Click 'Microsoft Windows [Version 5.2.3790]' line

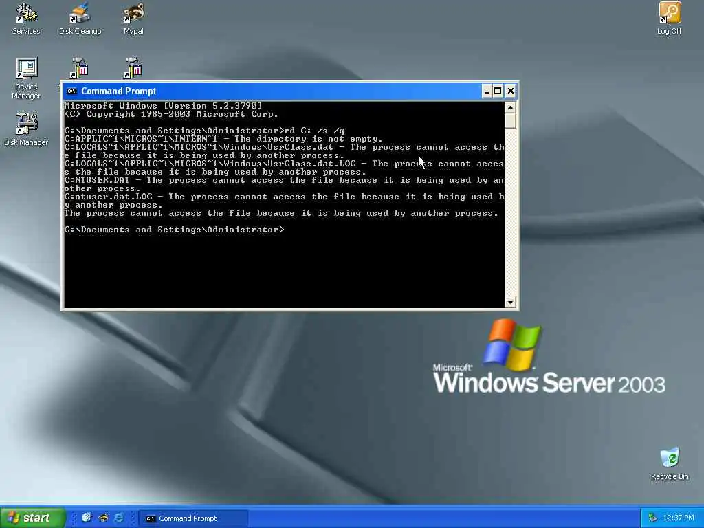pyautogui.click(x=163, y=106)
